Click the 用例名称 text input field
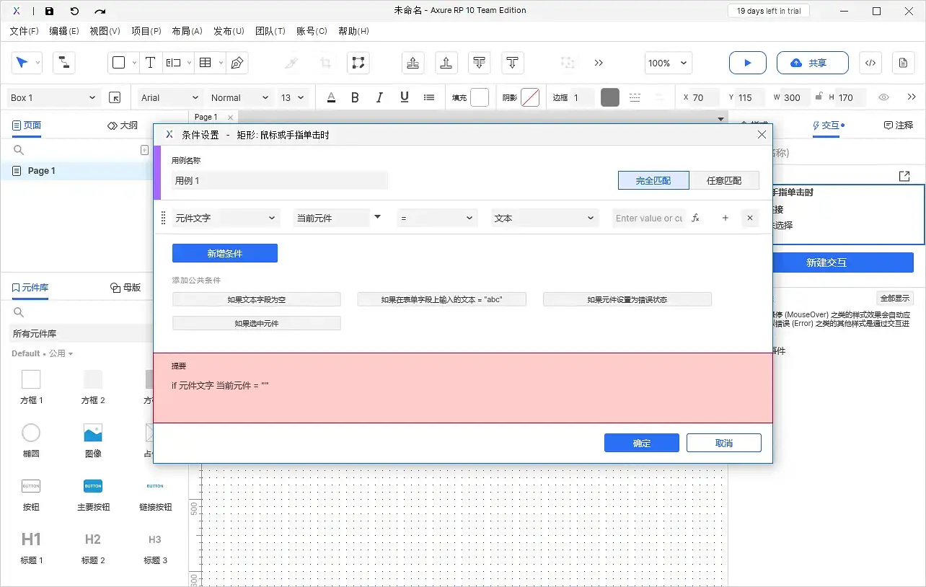Image resolution: width=926 pixels, height=587 pixels. tap(280, 180)
